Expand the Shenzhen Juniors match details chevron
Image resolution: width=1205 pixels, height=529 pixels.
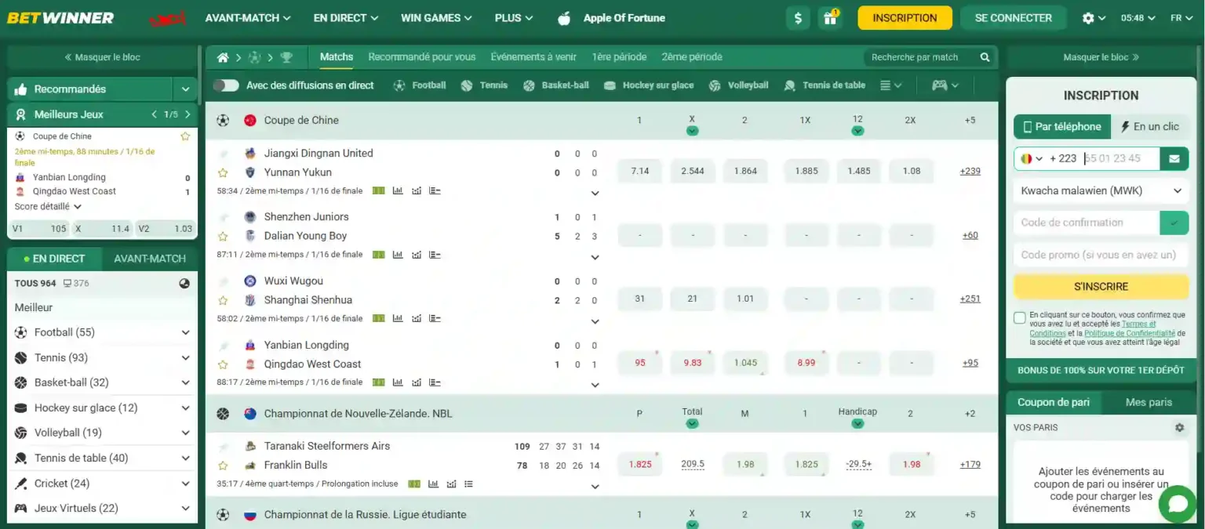595,257
